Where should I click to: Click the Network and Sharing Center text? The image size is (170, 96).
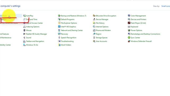tap(72, 30)
